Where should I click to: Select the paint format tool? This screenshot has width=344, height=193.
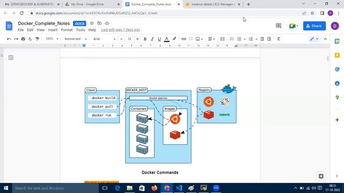pos(38,39)
